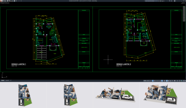Open the Autodesk App Store cart icon
This screenshot has width=186, height=108.
pos(170,1)
